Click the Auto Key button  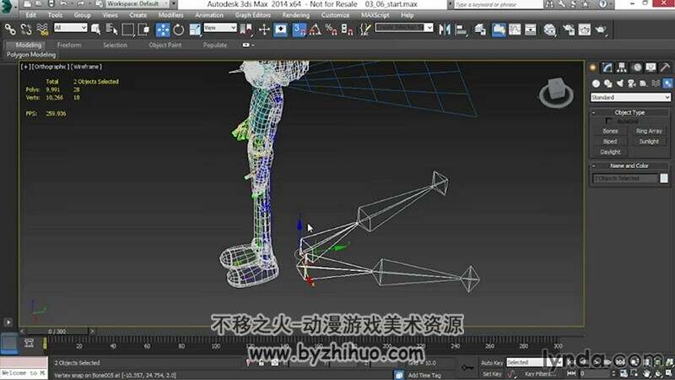pos(492,363)
